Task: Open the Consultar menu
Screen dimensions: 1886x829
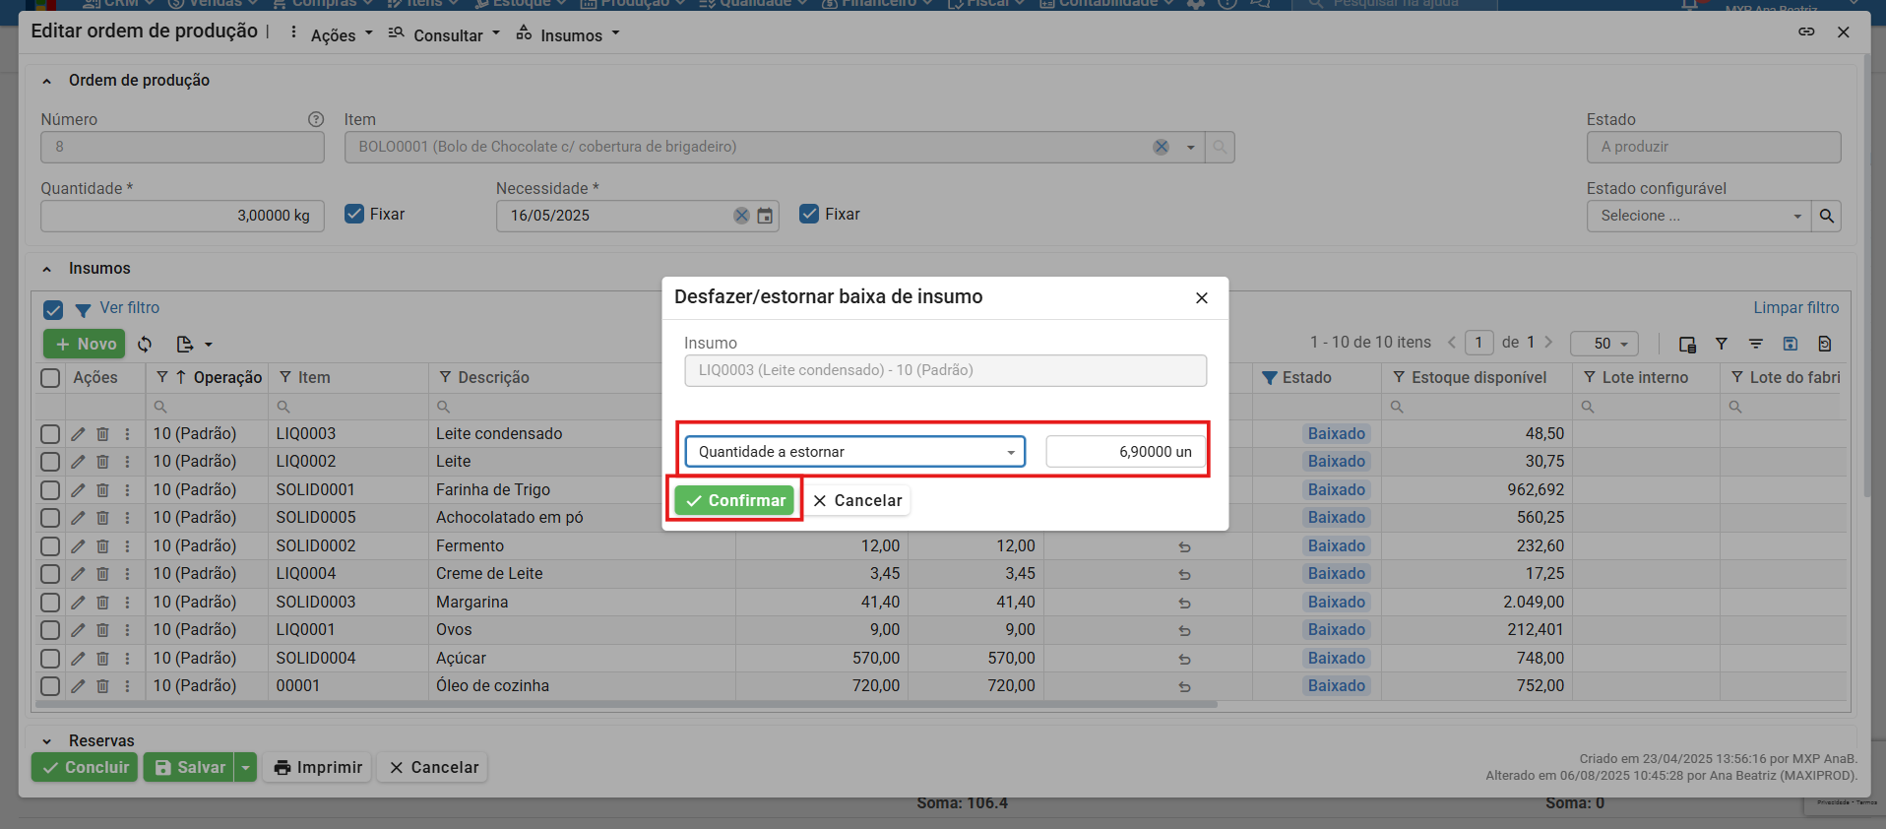Action: point(444,35)
